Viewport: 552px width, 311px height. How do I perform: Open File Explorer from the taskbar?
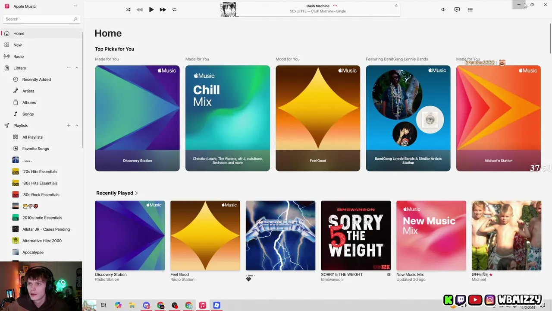pos(132,305)
